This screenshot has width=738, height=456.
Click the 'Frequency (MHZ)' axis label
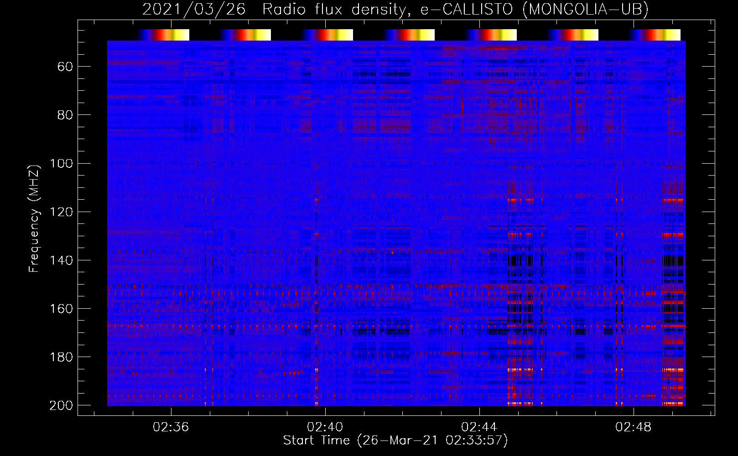35,218
